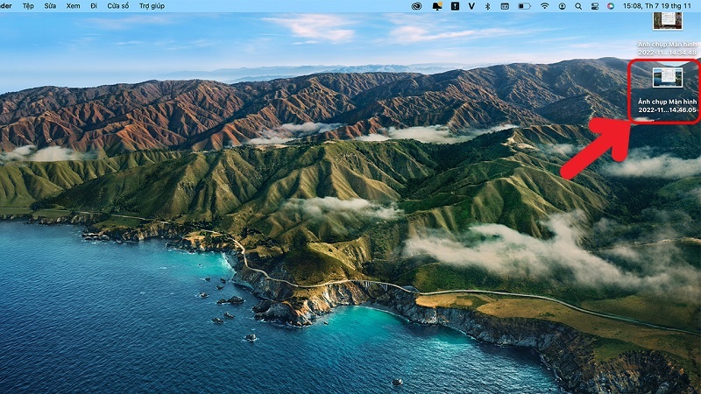701x394 pixels.
Task: Click the V app icon in menu bar
Action: (x=471, y=5)
